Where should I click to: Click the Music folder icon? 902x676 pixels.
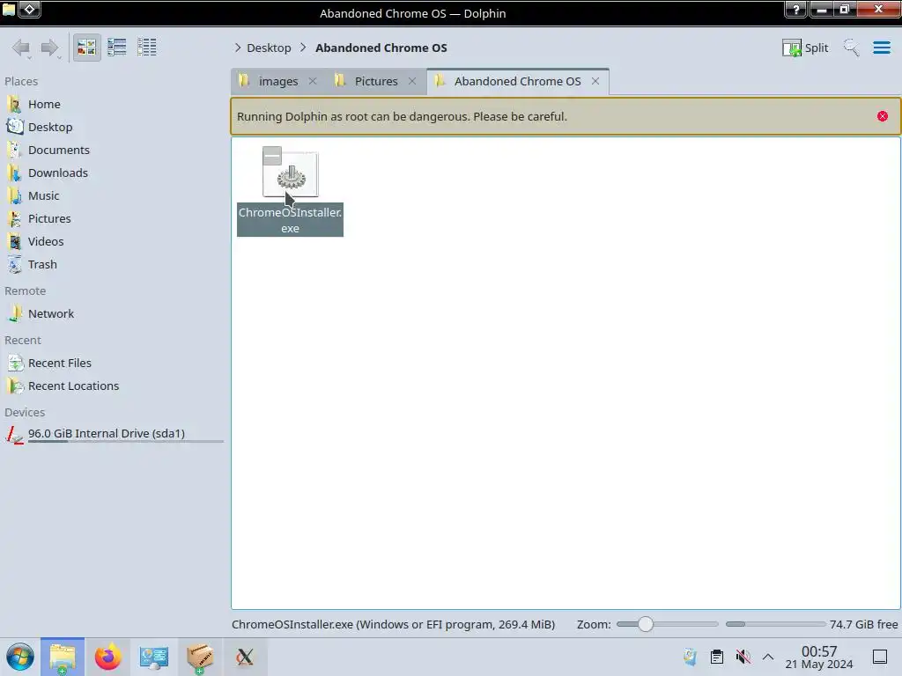[x=14, y=196]
